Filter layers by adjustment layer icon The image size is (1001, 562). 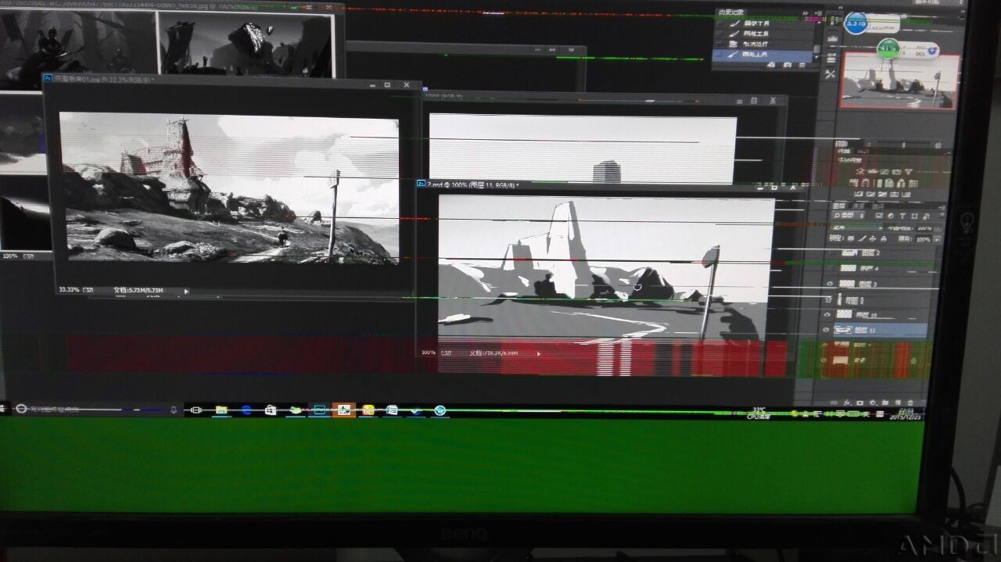891,216
